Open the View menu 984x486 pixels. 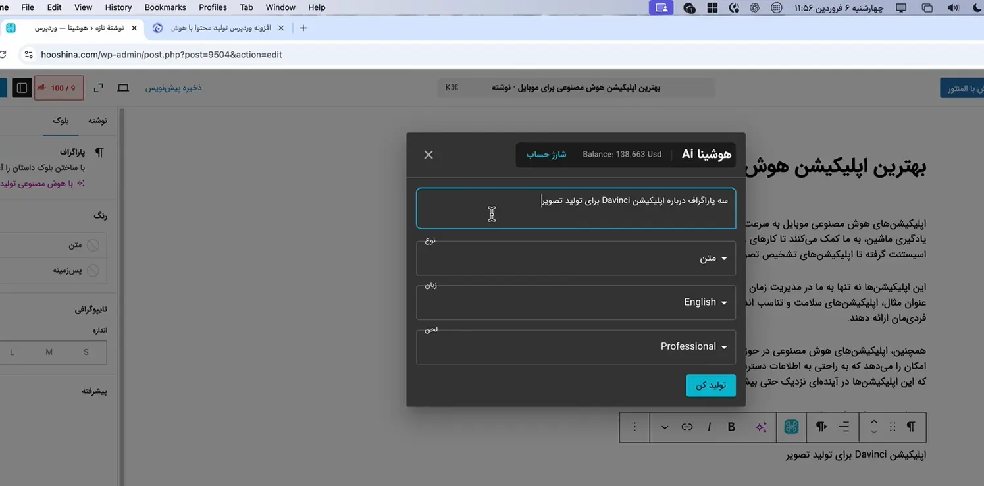tap(84, 7)
